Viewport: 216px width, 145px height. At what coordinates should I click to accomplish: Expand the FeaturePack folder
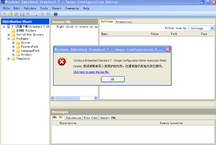tap(13, 47)
